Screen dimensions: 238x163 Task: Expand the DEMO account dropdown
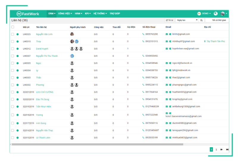tap(204, 13)
